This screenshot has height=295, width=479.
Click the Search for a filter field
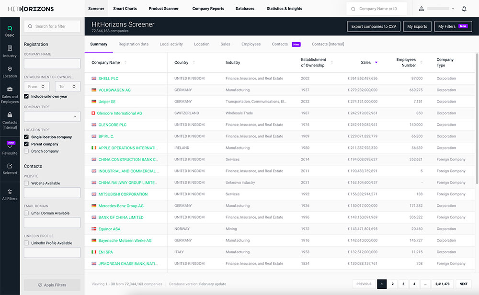52,26
